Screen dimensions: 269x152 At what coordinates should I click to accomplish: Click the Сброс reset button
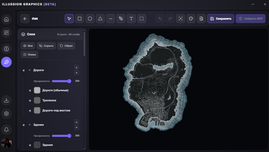point(66,46)
